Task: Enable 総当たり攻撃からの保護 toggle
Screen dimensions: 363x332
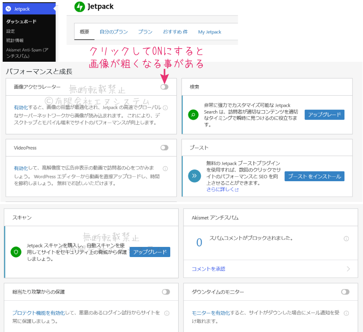Action: click(x=166, y=292)
